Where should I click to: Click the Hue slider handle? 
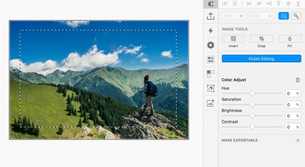pos(252,94)
